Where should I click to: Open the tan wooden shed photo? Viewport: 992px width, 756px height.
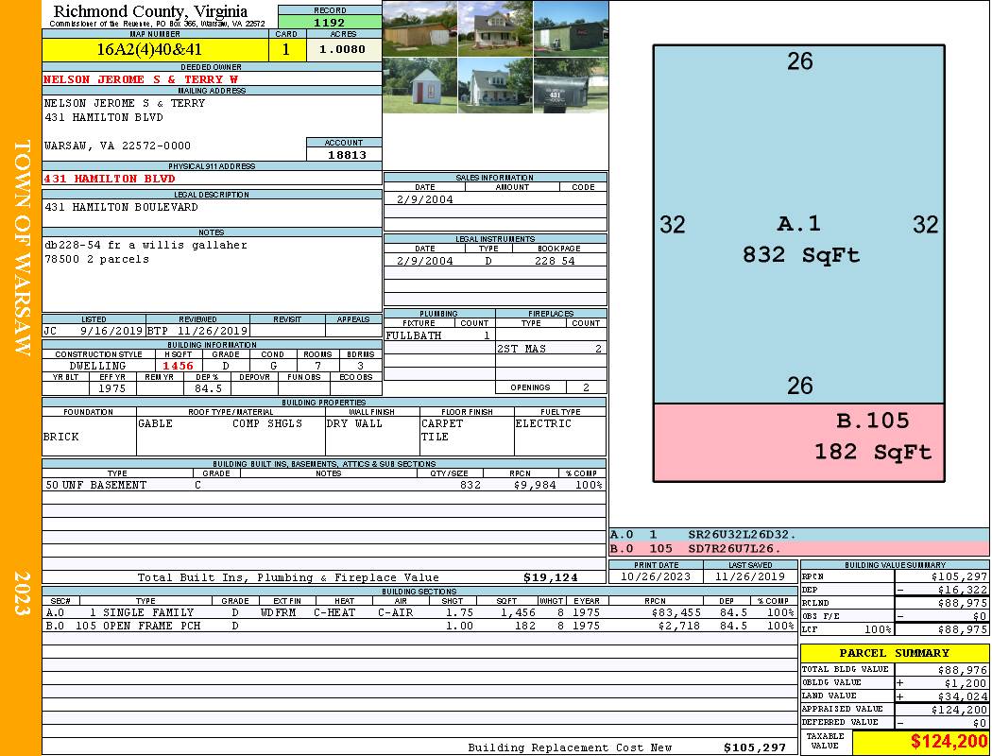[x=419, y=28]
